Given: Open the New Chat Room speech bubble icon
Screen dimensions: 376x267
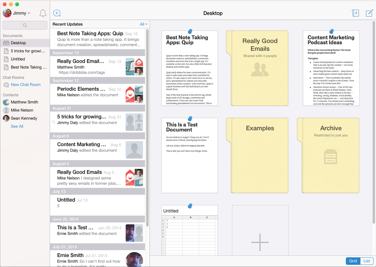Looking at the screenshot, I should [6, 84].
